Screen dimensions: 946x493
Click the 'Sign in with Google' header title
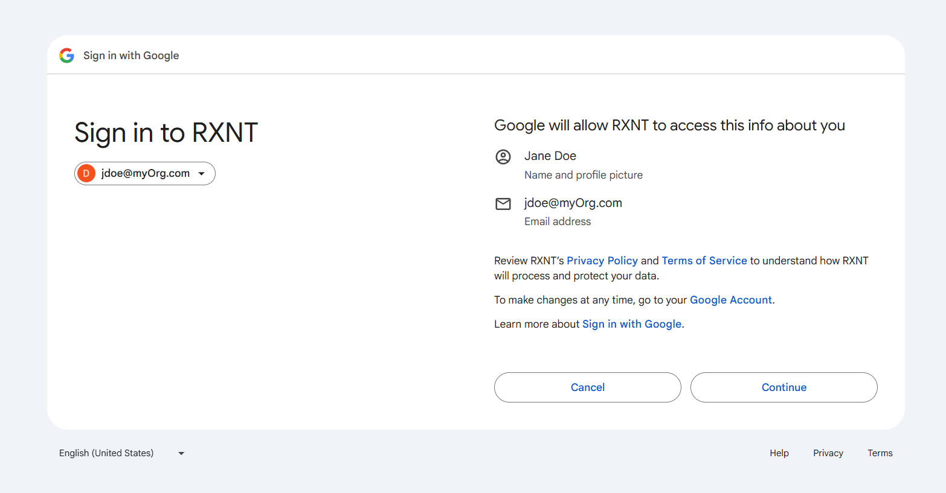131,56
